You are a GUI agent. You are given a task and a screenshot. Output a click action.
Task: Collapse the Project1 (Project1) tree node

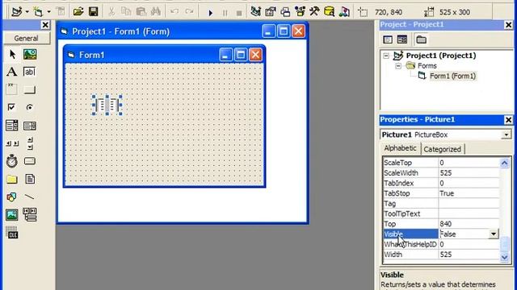point(386,56)
